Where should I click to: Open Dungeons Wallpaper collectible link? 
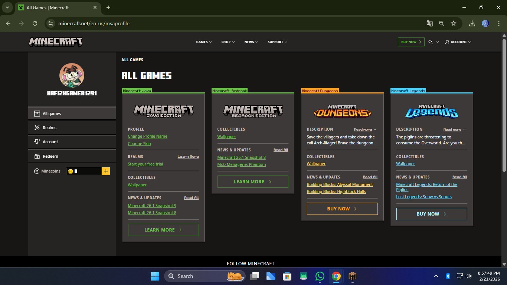[x=316, y=164]
